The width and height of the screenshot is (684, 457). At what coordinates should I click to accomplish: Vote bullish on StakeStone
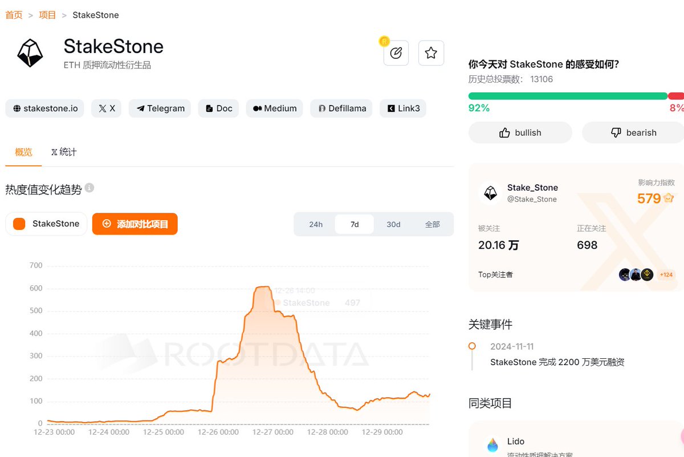pyautogui.click(x=520, y=132)
